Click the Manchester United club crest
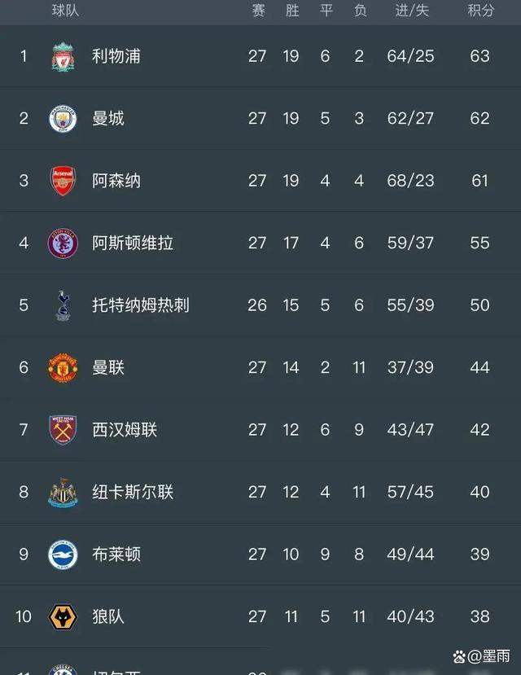The image size is (521, 675). pyautogui.click(x=63, y=368)
